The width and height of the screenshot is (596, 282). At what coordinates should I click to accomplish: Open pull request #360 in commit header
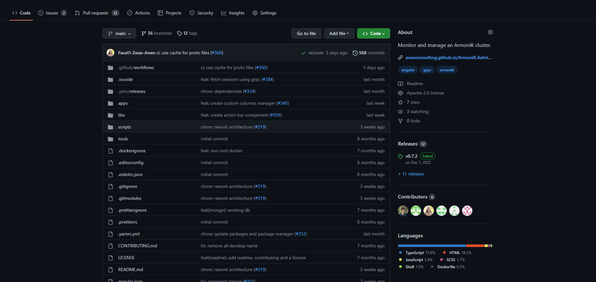(217, 53)
